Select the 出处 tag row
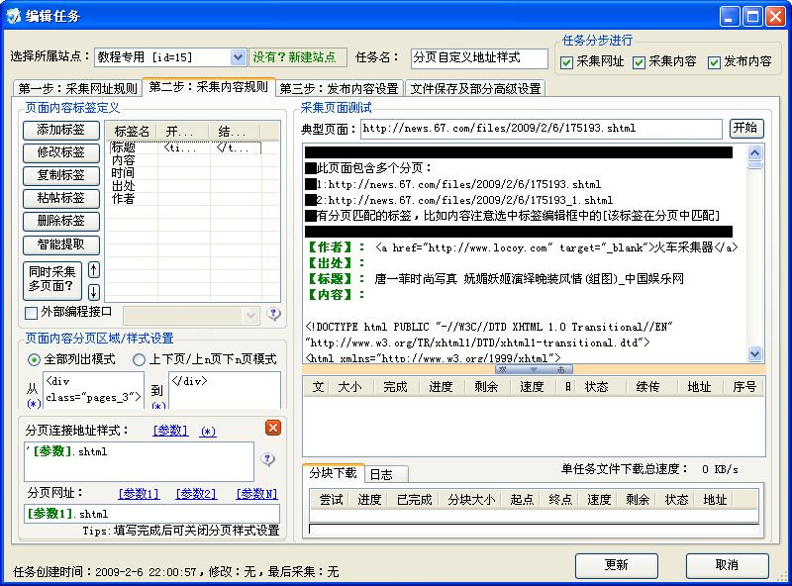Viewport: 792px width, 586px height. [x=185, y=186]
